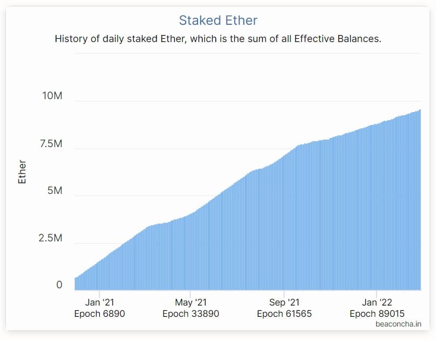Click the Staked Ether chart title
436x340 pixels.
point(218,20)
